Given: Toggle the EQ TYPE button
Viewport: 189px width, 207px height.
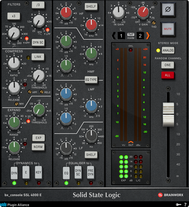Looking at the screenshot, I should 91,80.
